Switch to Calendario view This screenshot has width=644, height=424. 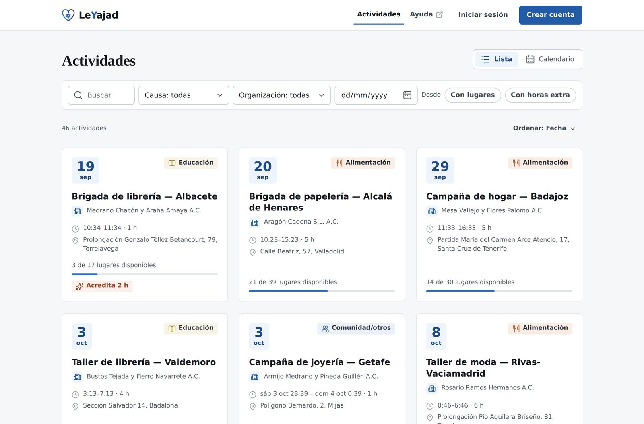point(550,59)
